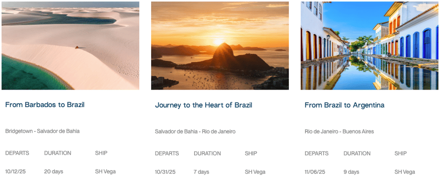Select the 10/31/25 departure date
Image resolution: width=440 pixels, height=182 pixels.
pyautogui.click(x=165, y=172)
